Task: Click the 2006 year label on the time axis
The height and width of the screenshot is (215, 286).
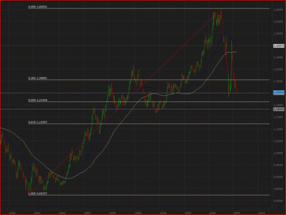Action: (163, 213)
